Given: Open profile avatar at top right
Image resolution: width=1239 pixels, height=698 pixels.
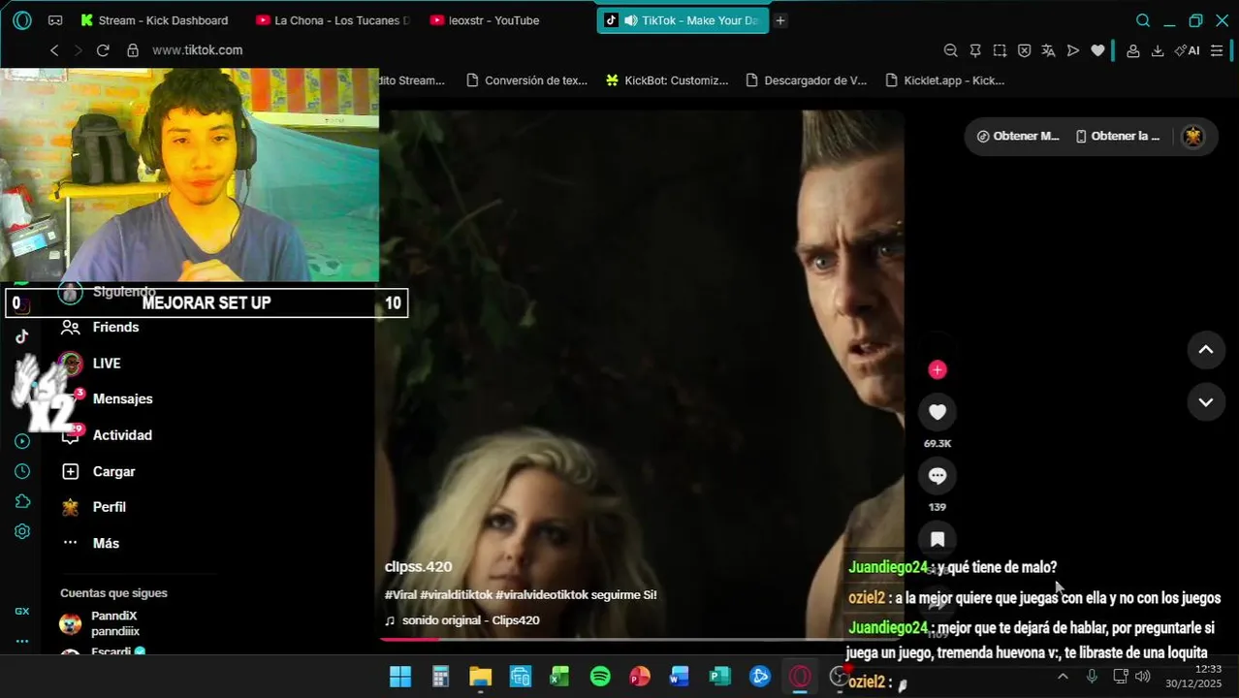Looking at the screenshot, I should coord(1193,137).
